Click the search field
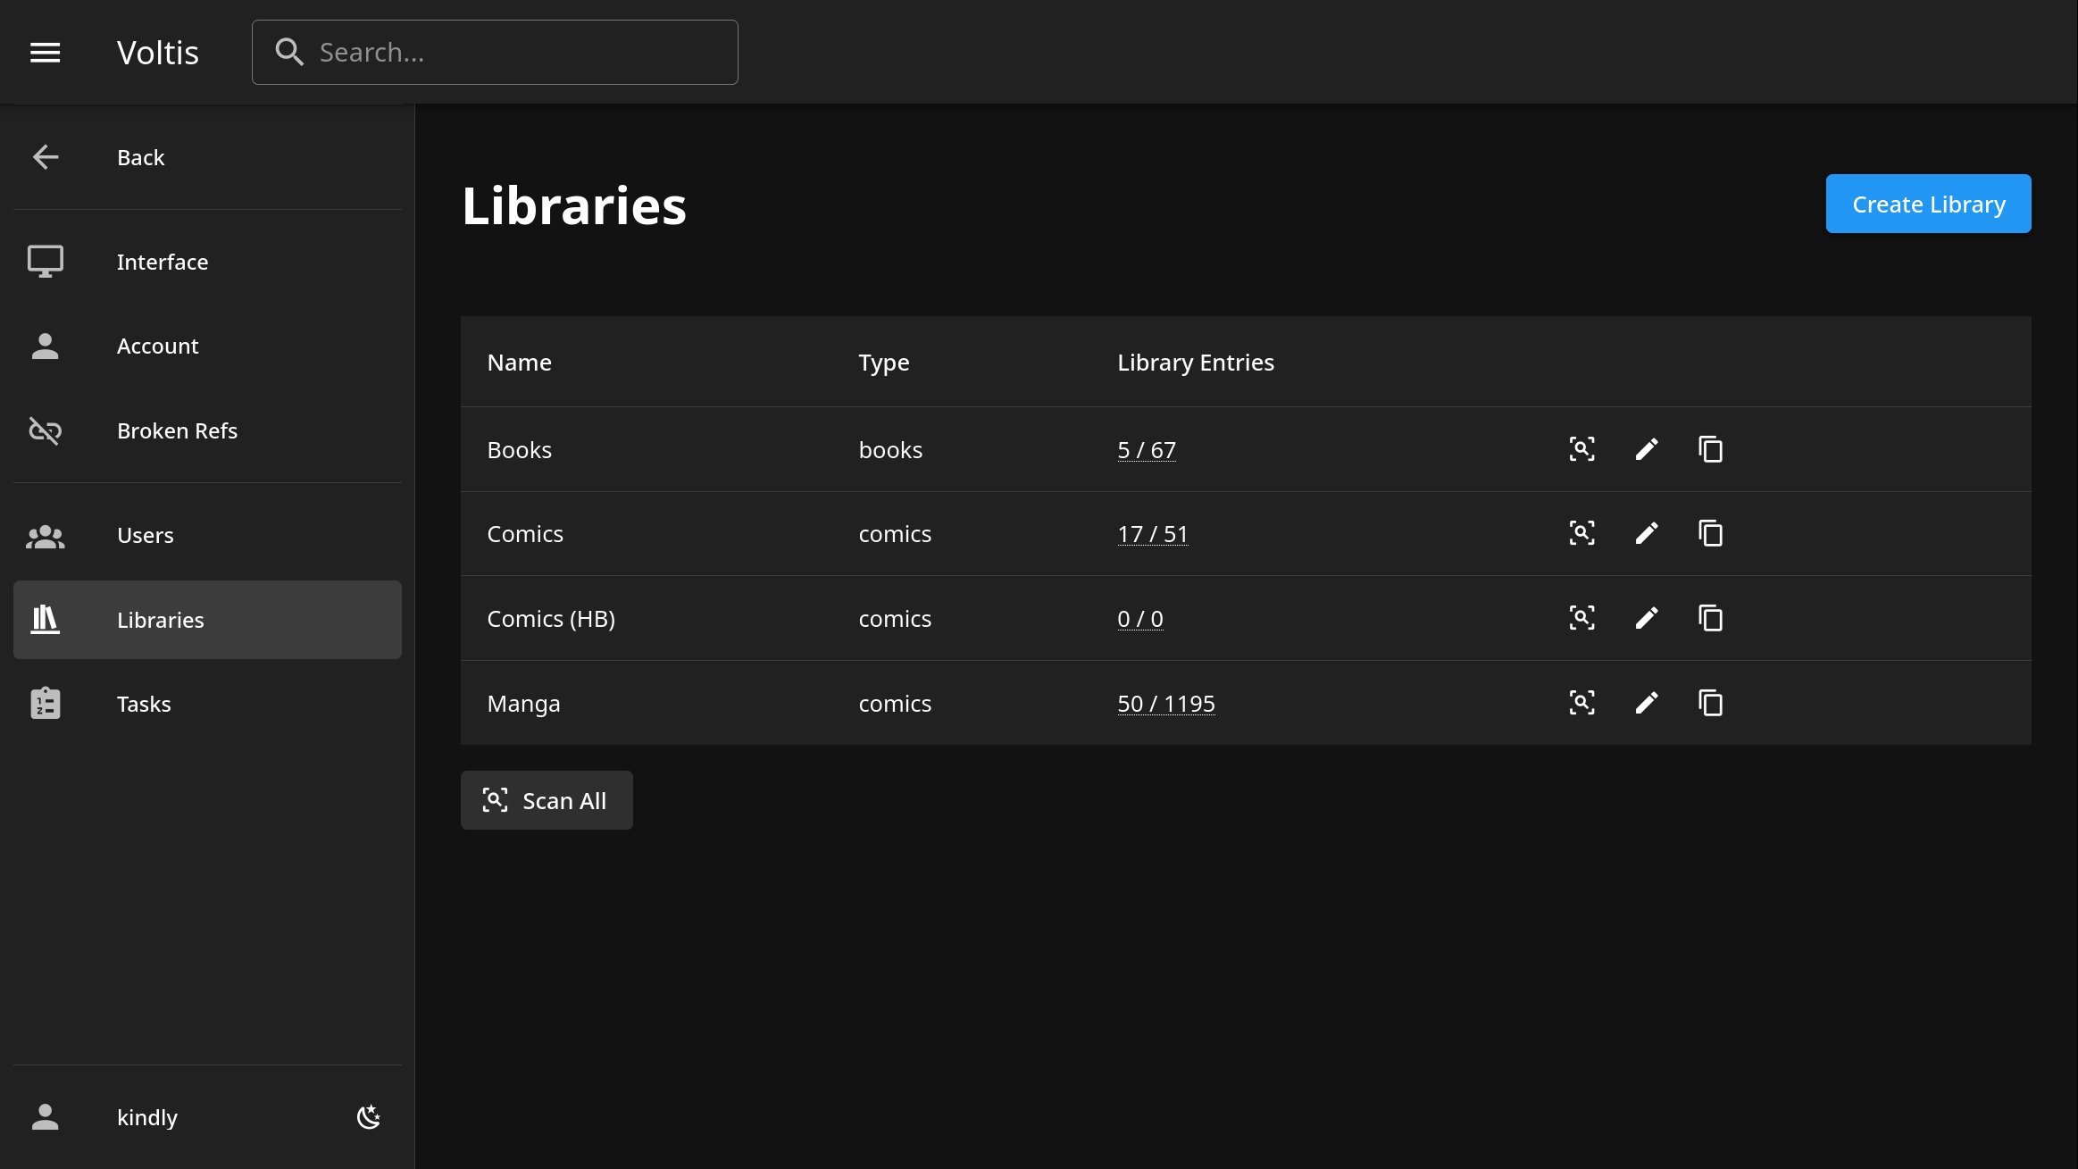The image size is (2078, 1169). point(496,52)
